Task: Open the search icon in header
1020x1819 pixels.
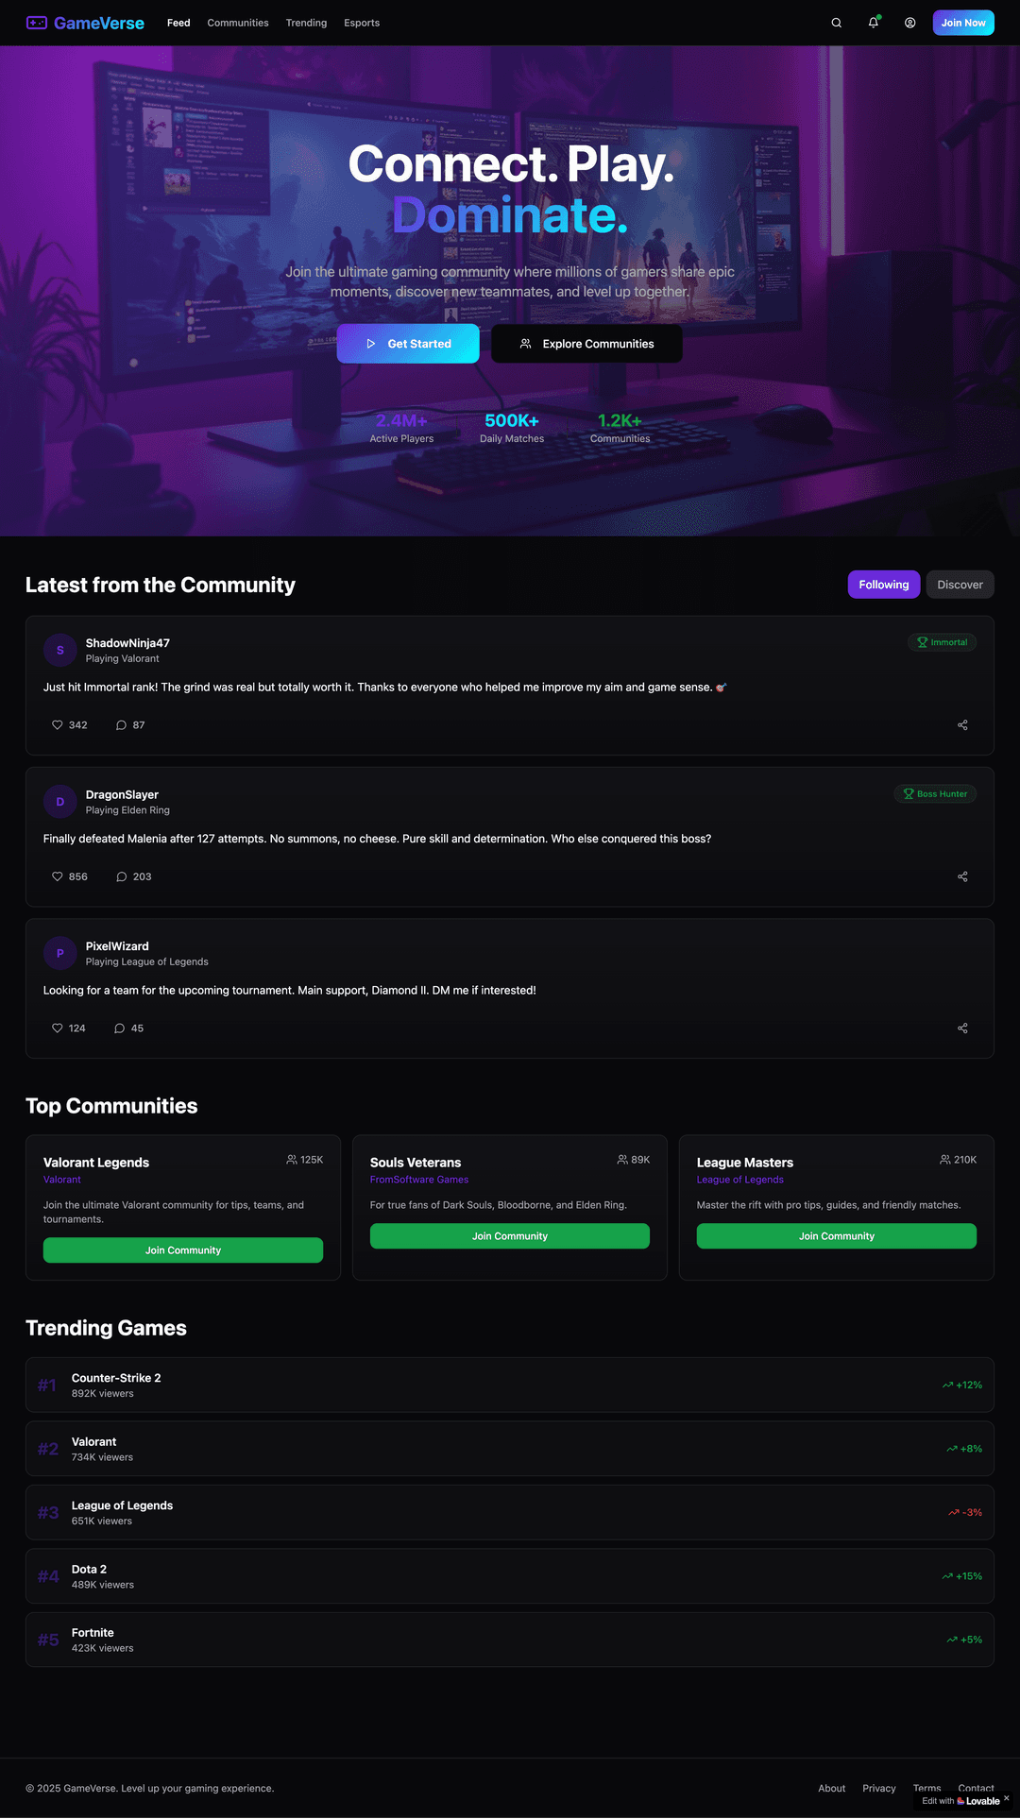Action: [x=836, y=23]
